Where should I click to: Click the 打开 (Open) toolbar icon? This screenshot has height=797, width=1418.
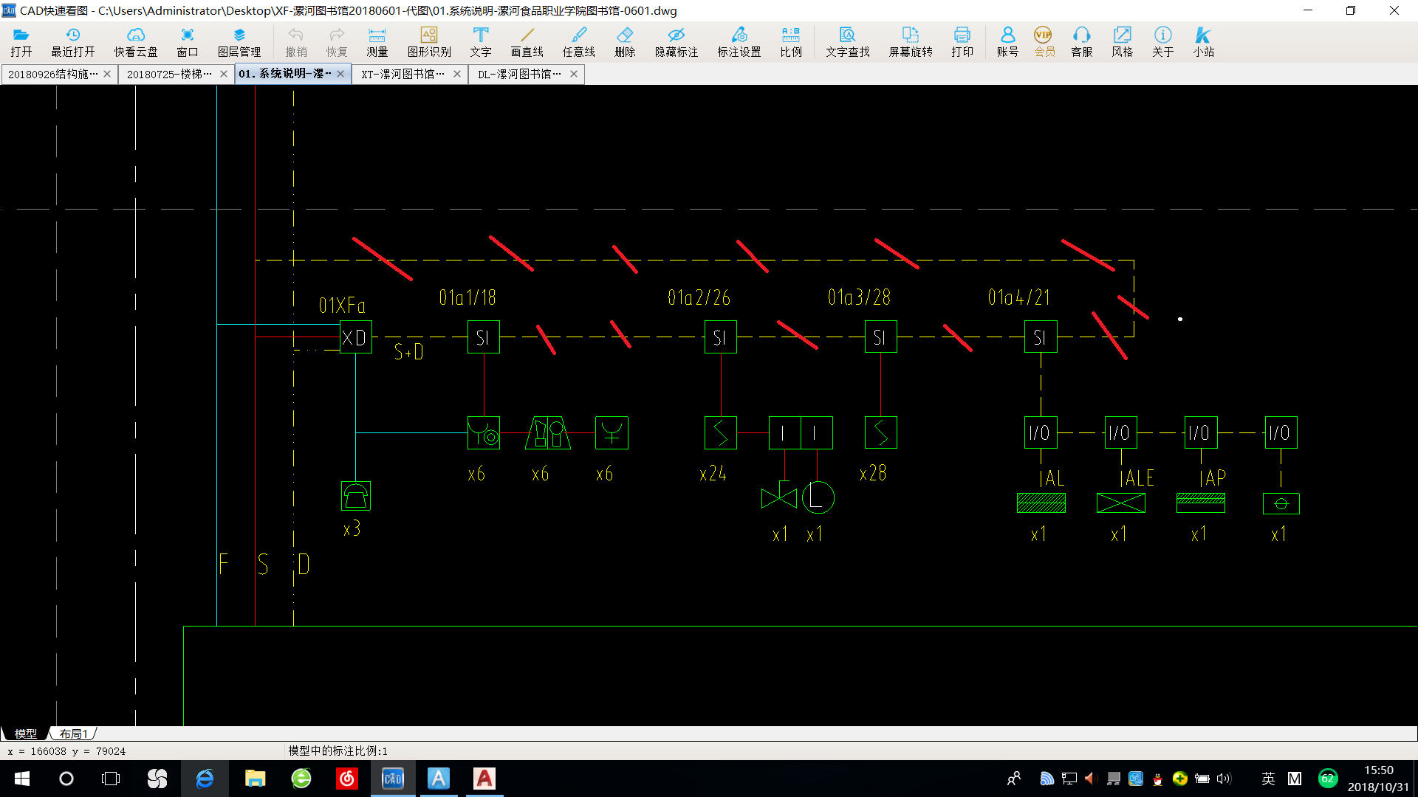(21, 42)
